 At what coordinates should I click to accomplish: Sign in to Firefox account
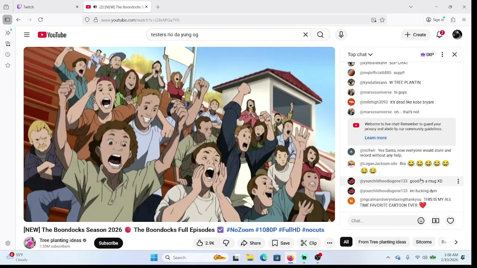[435, 20]
